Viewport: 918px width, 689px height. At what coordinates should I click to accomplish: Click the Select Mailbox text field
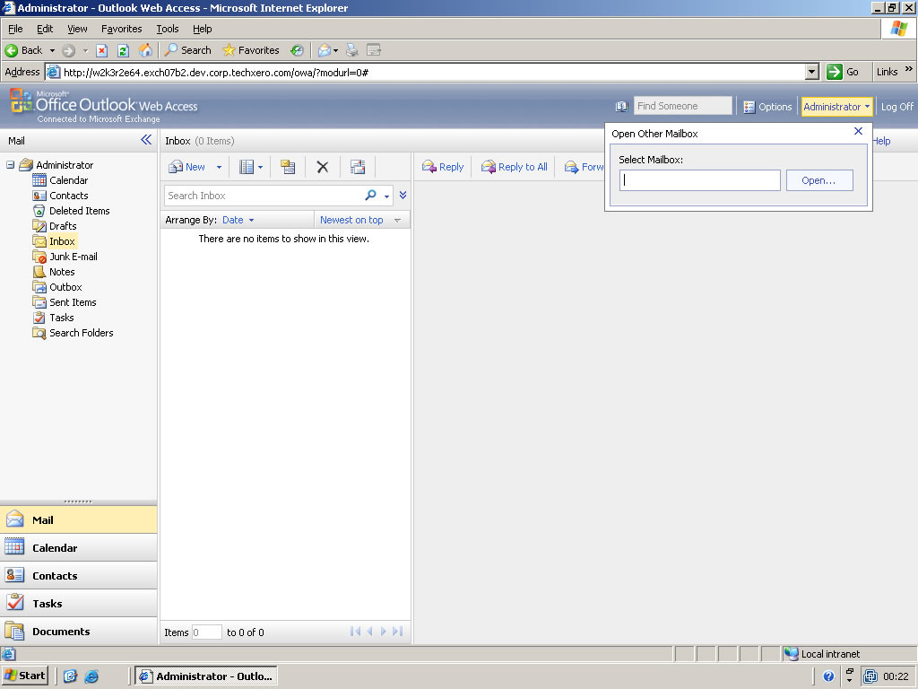699,180
